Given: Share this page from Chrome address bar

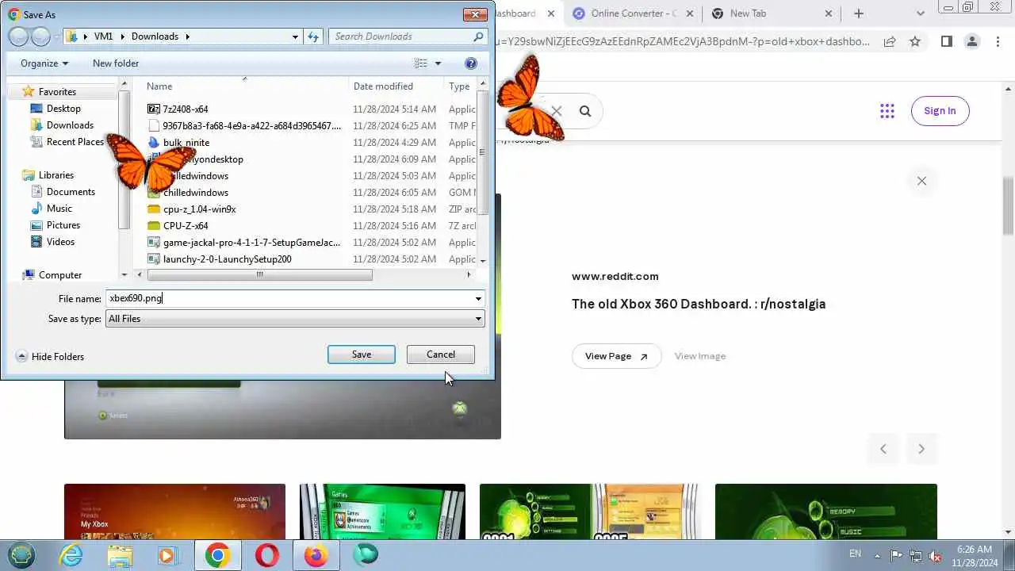Looking at the screenshot, I should tap(890, 41).
